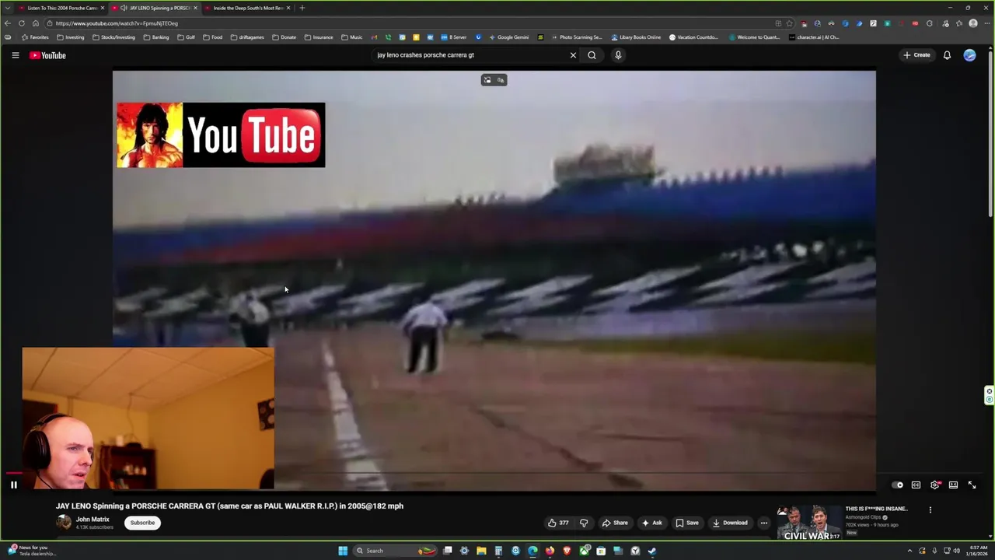Expand the tab actions chevron menu
The width and height of the screenshot is (995, 560).
[x=8, y=8]
